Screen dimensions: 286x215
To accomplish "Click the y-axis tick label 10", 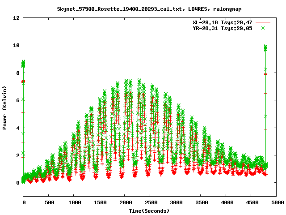I will point(16,45).
